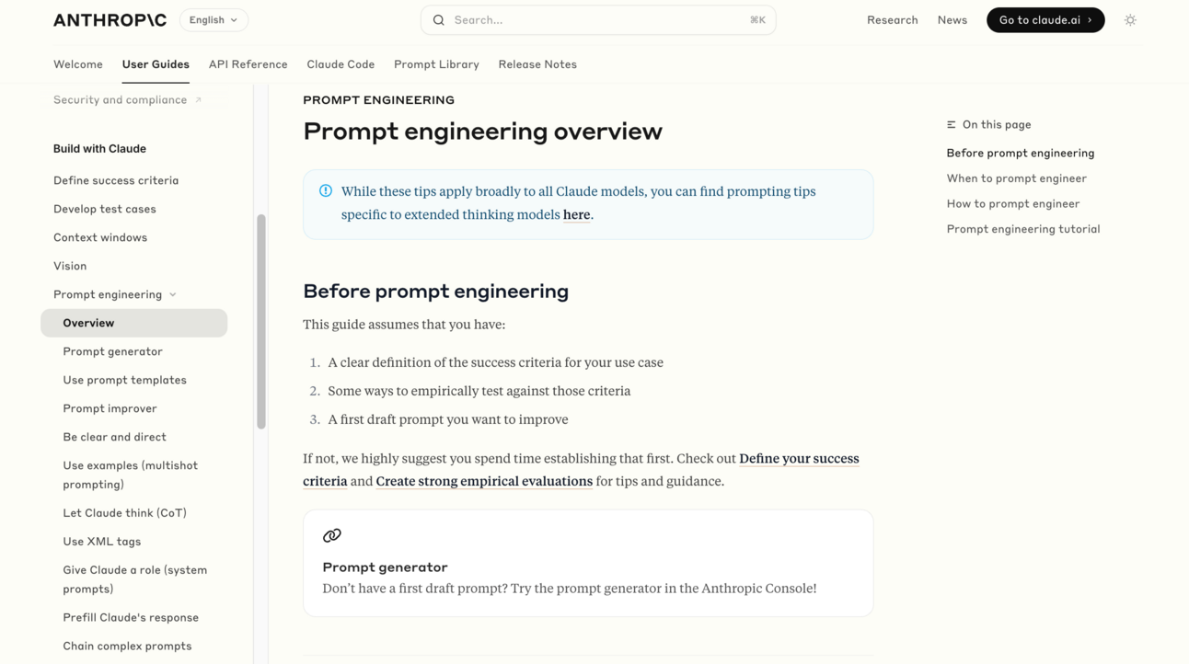Image resolution: width=1189 pixels, height=664 pixels.
Task: Click the info icon in the blue callout
Action: [x=326, y=190]
